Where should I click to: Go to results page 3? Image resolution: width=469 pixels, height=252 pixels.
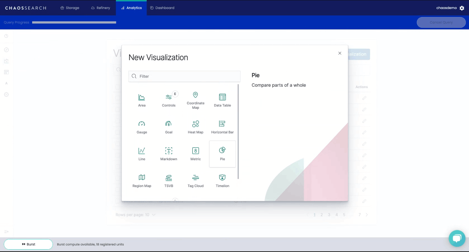tap(329, 215)
